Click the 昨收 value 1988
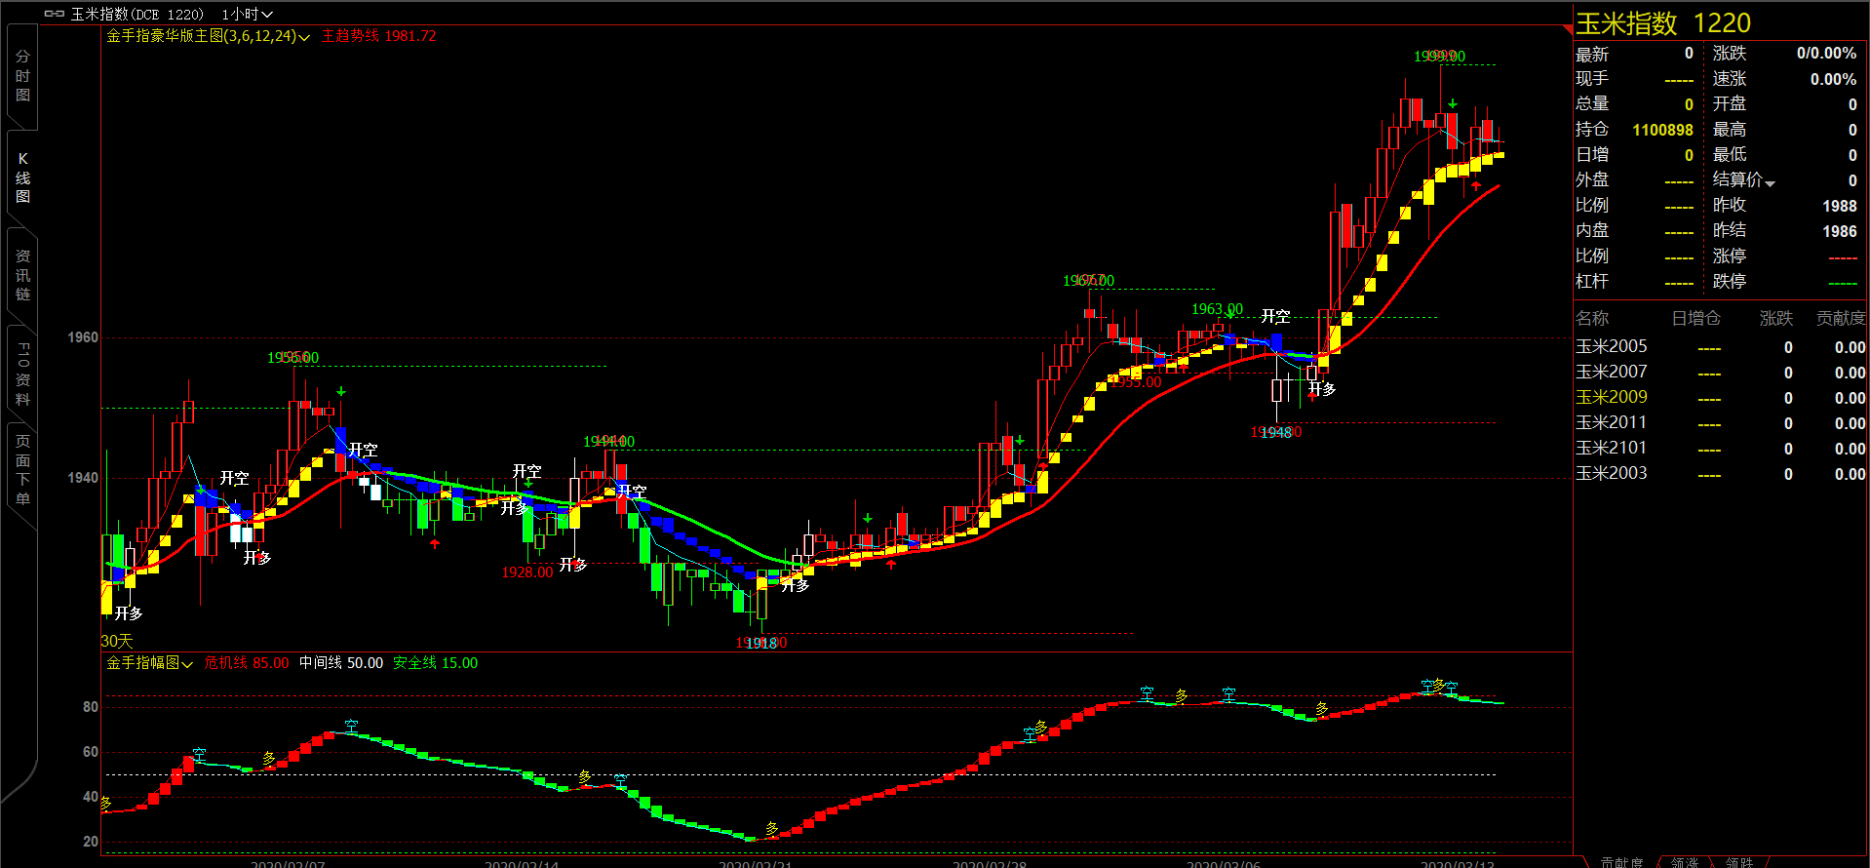The image size is (1870, 868). 1840,206
